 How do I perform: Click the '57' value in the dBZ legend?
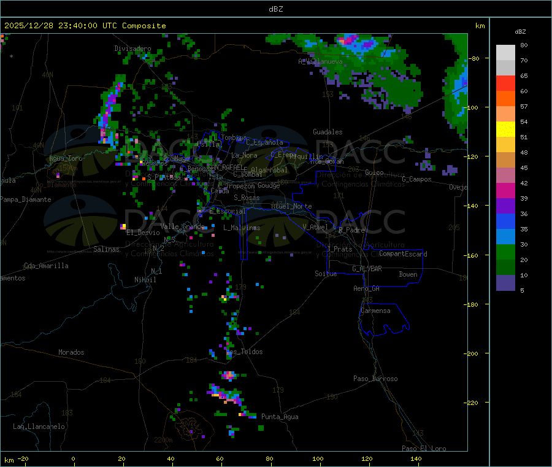click(x=524, y=106)
